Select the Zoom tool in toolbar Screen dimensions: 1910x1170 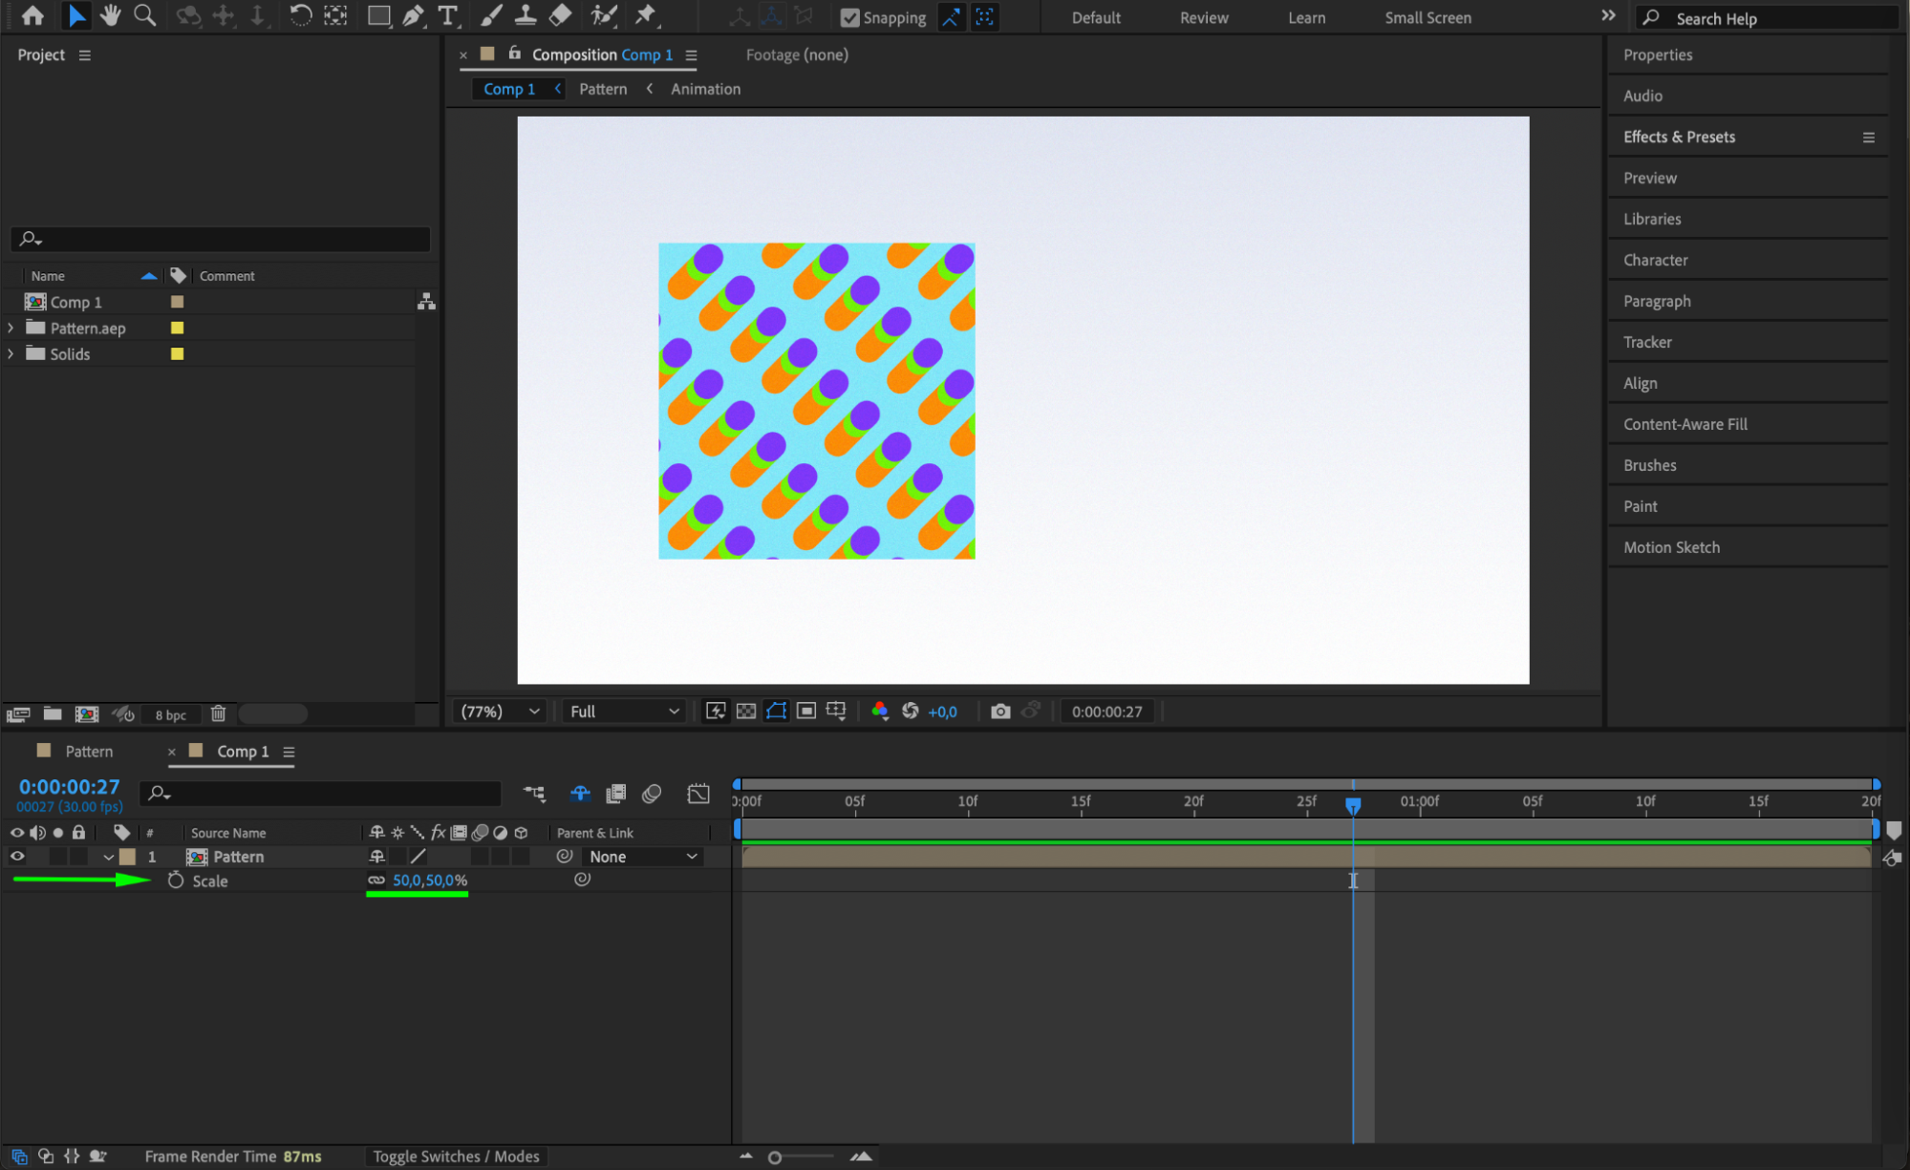(145, 15)
